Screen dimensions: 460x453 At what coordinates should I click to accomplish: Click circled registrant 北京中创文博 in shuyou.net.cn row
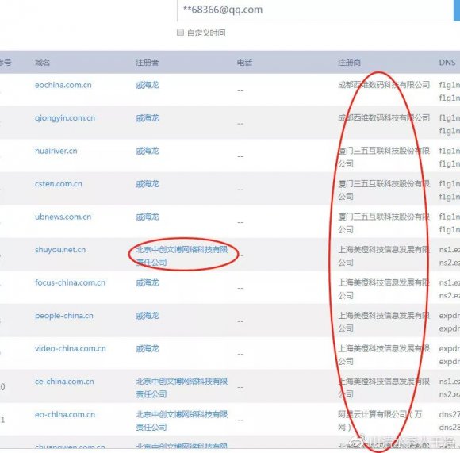click(x=182, y=255)
